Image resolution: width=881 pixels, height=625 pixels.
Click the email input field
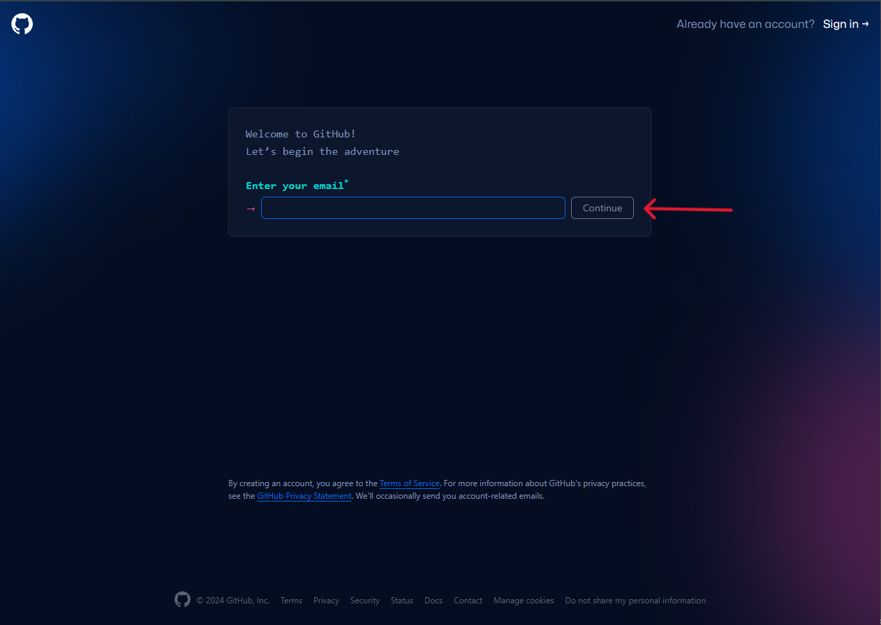pos(413,208)
